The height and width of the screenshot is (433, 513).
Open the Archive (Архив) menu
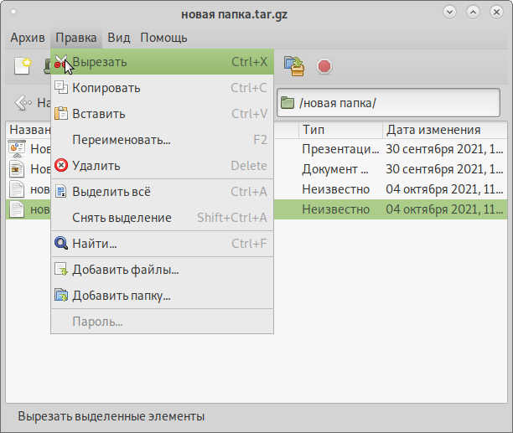click(x=28, y=38)
